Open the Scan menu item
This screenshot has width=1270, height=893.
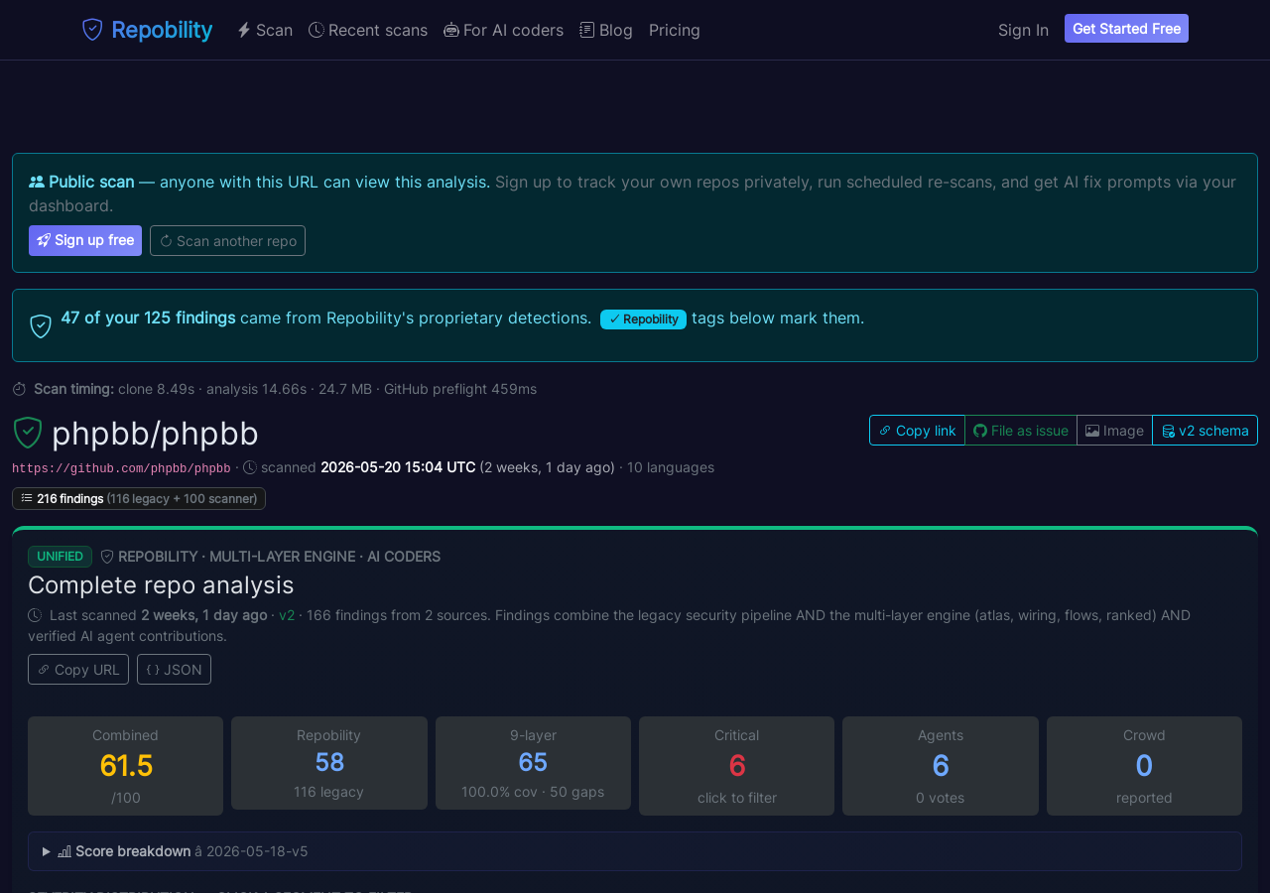pos(265,30)
